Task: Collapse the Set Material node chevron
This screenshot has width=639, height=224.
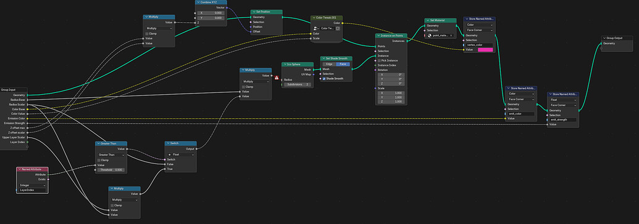Action: tap(427, 20)
